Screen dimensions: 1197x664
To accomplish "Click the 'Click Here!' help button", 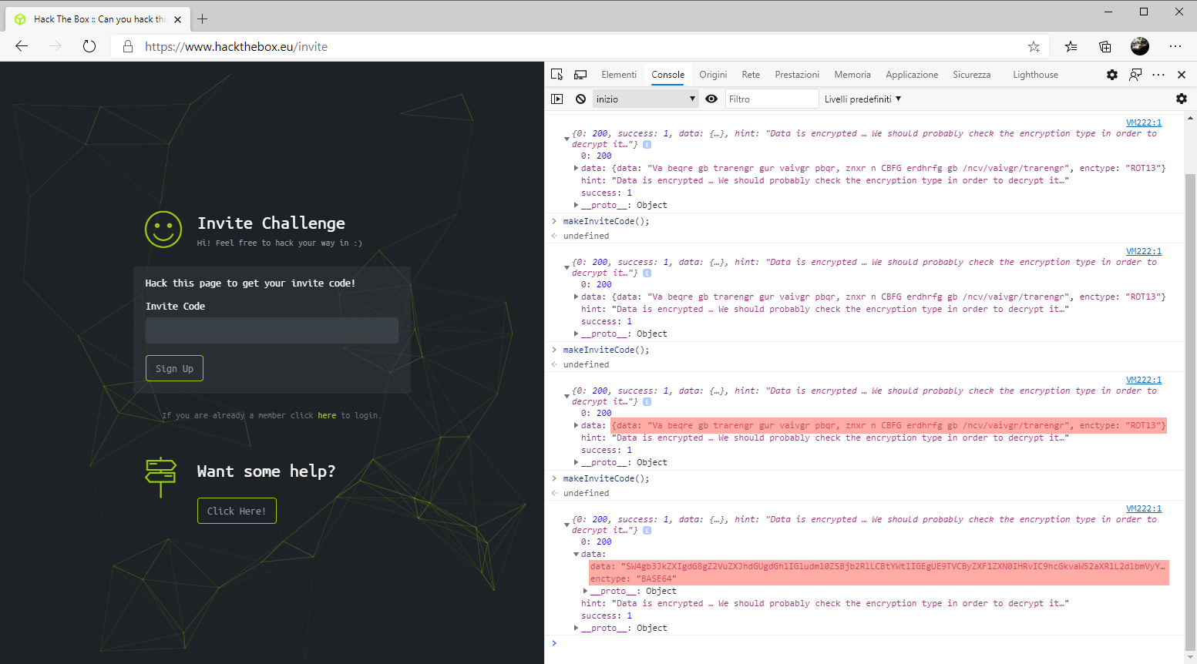I will (x=237, y=511).
